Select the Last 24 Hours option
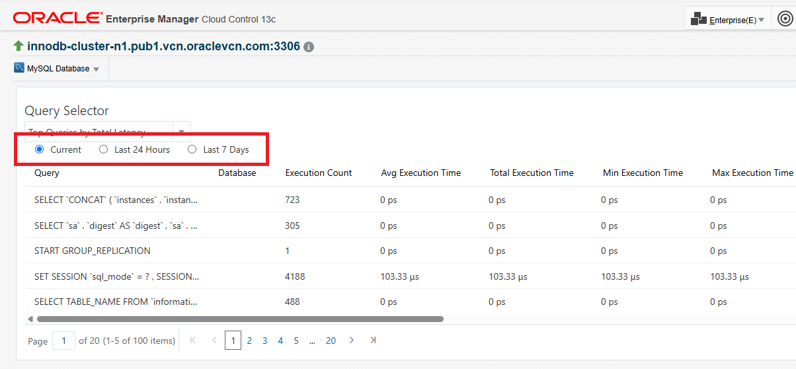Image resolution: width=796 pixels, height=369 pixels. tap(103, 149)
